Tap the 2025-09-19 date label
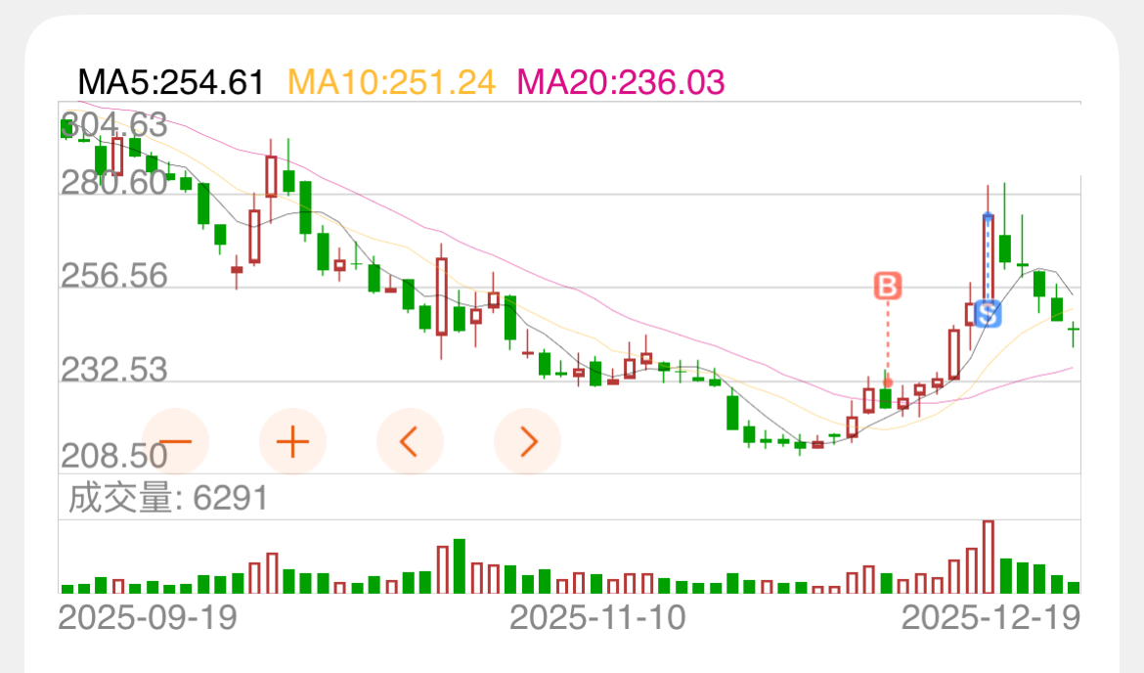 [148, 617]
